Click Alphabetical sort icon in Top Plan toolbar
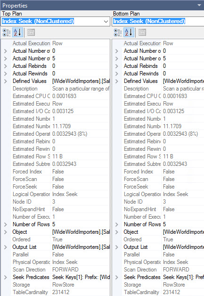The height and width of the screenshot is (296, 204). click(x=17, y=32)
